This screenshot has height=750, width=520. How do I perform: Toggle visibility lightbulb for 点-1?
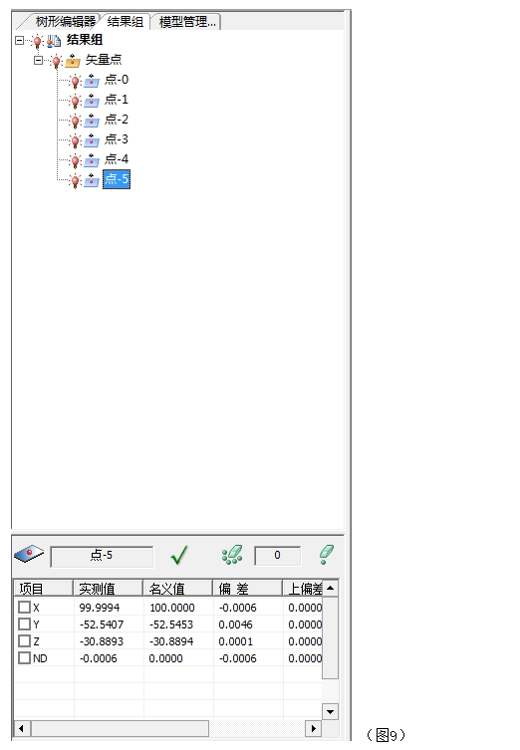pyautogui.click(x=75, y=101)
